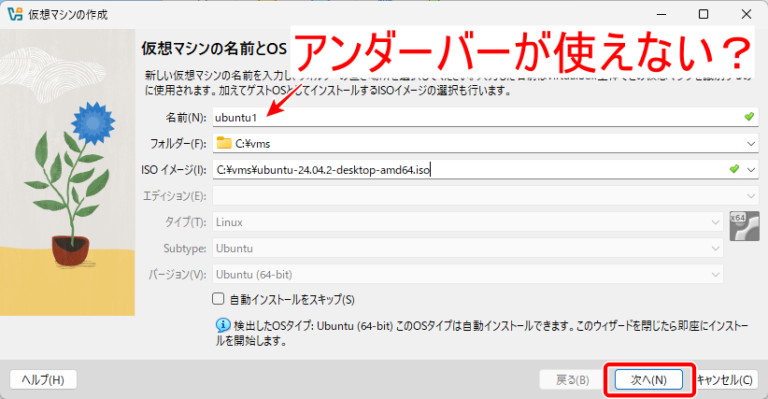The height and width of the screenshot is (399, 768).
Task: Click the キャンセル(C) button
Action: pos(725,379)
